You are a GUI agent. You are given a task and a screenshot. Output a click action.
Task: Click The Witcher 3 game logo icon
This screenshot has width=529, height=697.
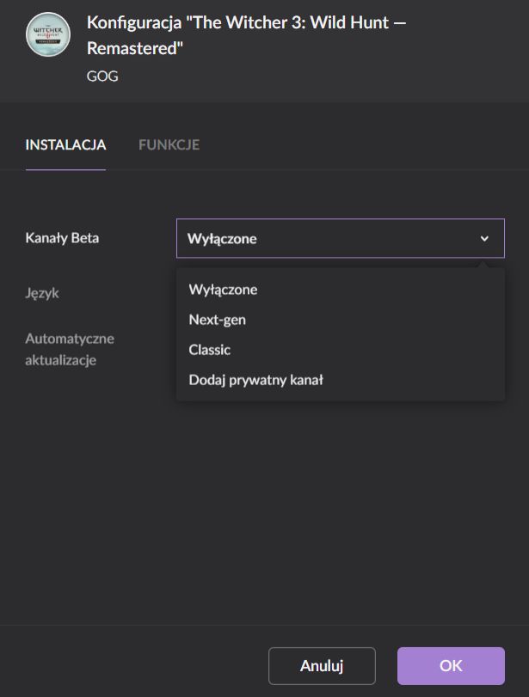[48, 34]
